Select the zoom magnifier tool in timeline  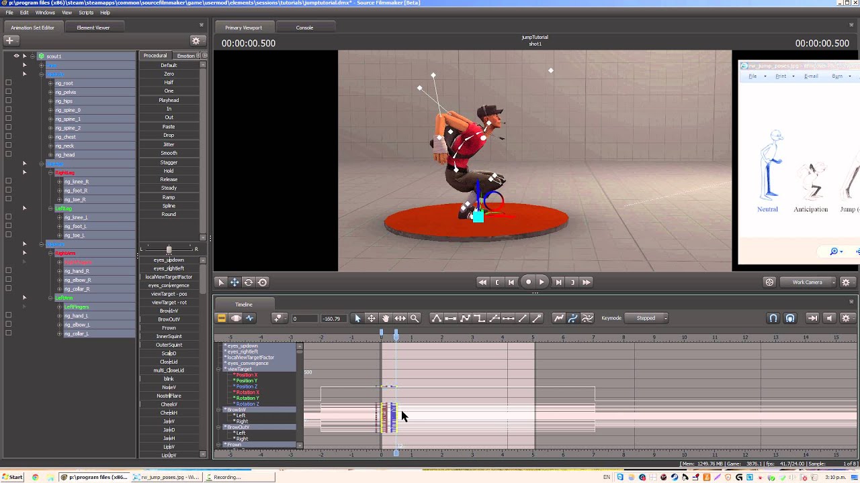coord(415,318)
